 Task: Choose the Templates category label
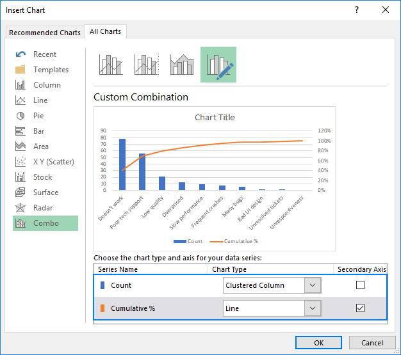[x=51, y=70]
